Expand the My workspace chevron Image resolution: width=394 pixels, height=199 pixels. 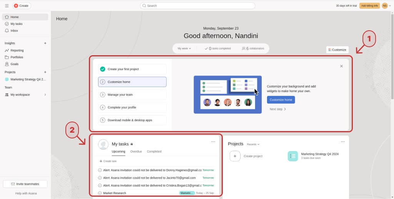coord(45,95)
